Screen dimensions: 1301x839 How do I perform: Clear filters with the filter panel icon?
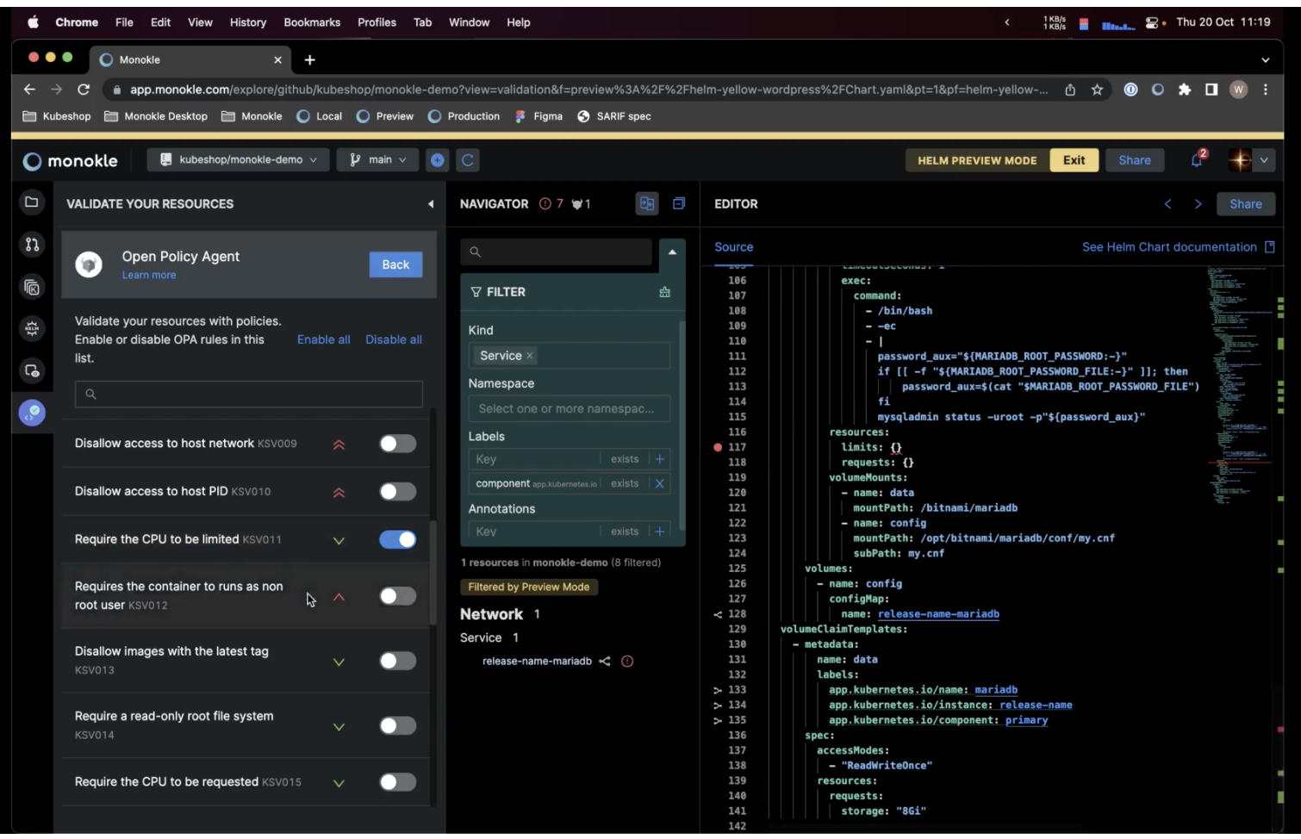coord(664,292)
